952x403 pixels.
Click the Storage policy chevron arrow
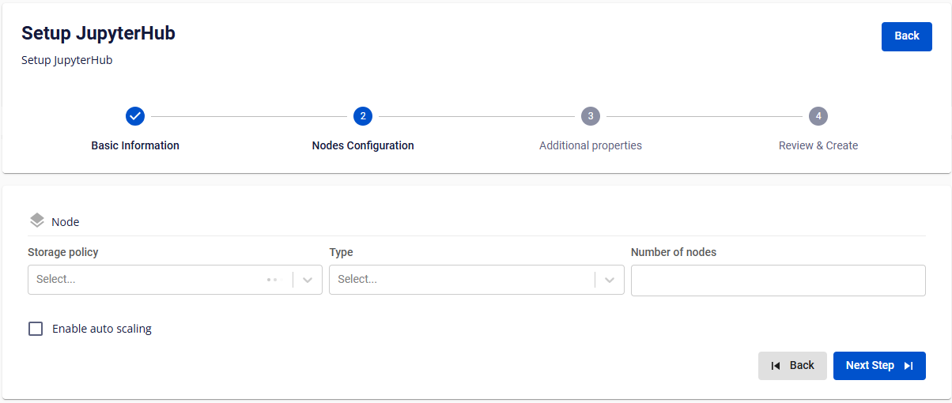click(x=308, y=280)
